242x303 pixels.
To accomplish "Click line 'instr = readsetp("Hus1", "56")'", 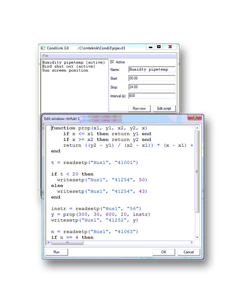I will pos(96,209).
